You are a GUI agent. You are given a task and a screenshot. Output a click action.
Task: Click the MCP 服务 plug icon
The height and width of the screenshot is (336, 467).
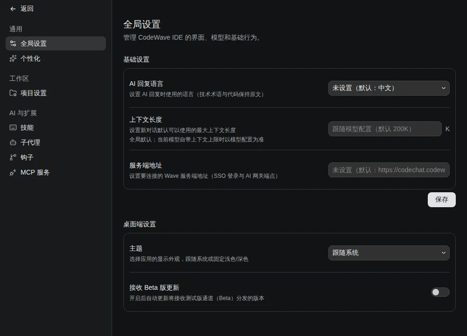(13, 172)
